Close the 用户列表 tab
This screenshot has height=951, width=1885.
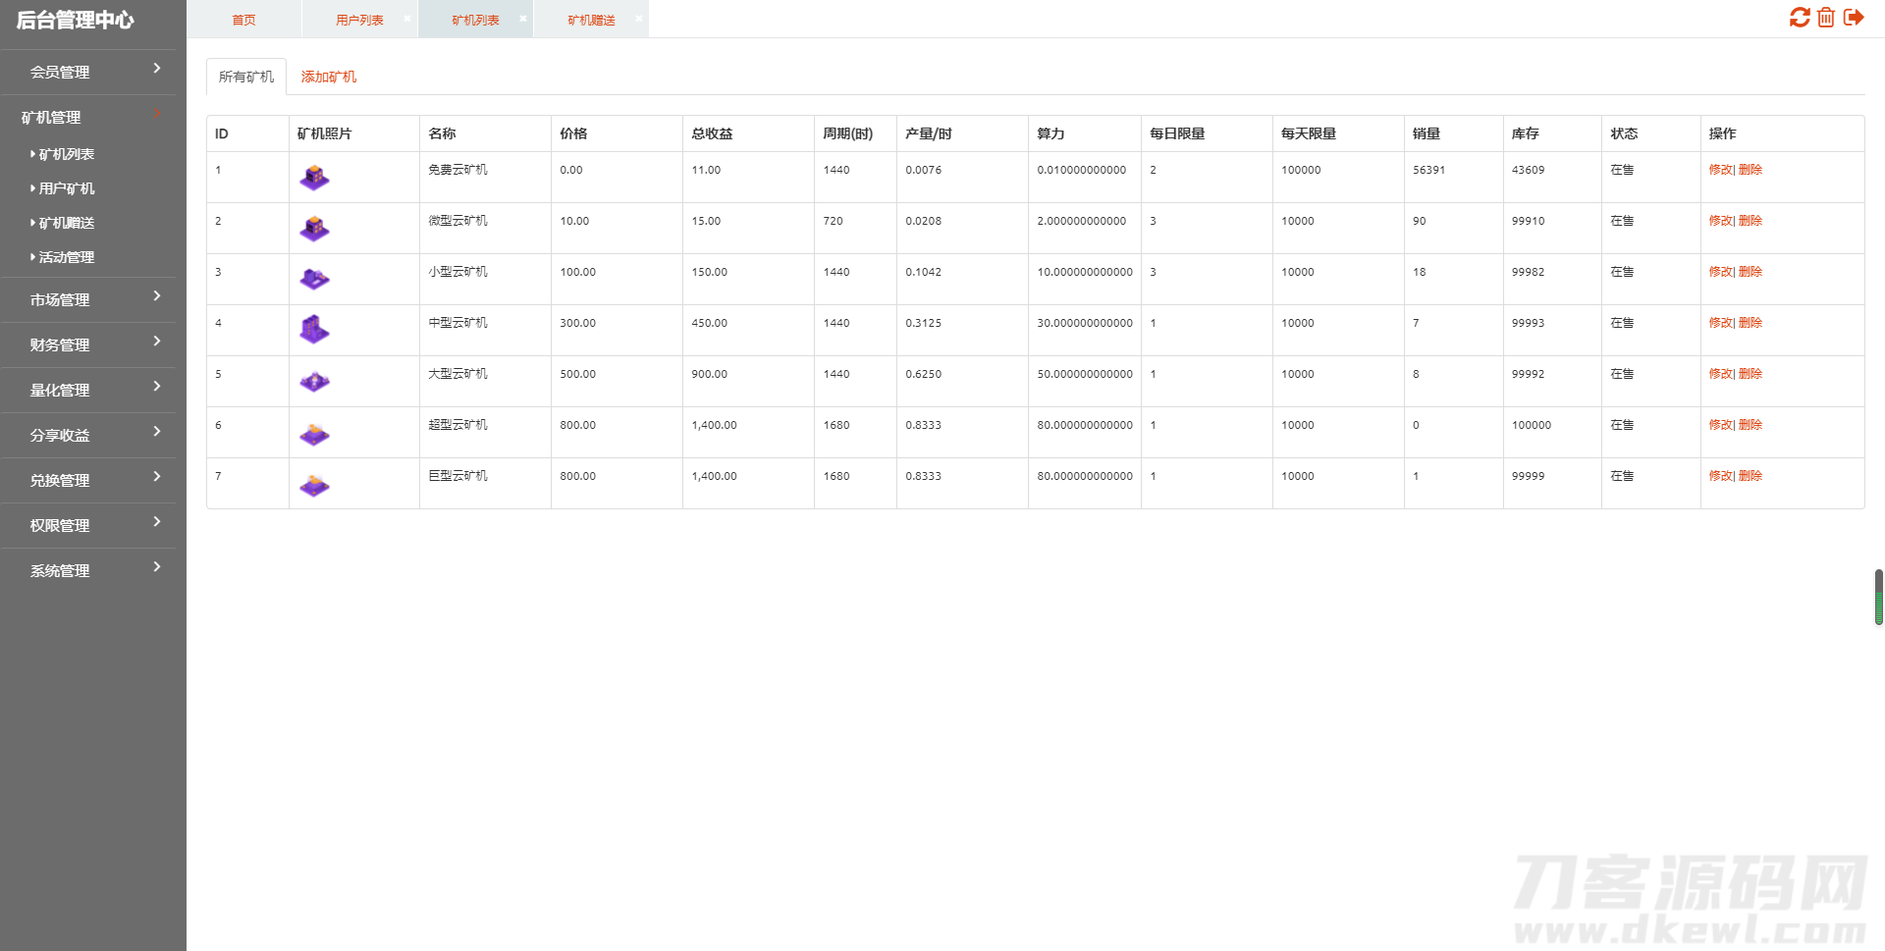click(x=407, y=19)
